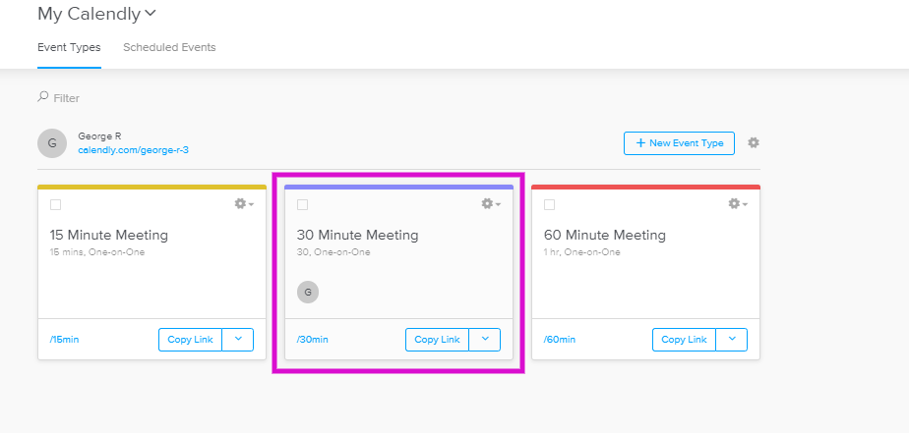Select the 15 Minute Meeting checkbox
The width and height of the screenshot is (909, 433).
tap(56, 205)
